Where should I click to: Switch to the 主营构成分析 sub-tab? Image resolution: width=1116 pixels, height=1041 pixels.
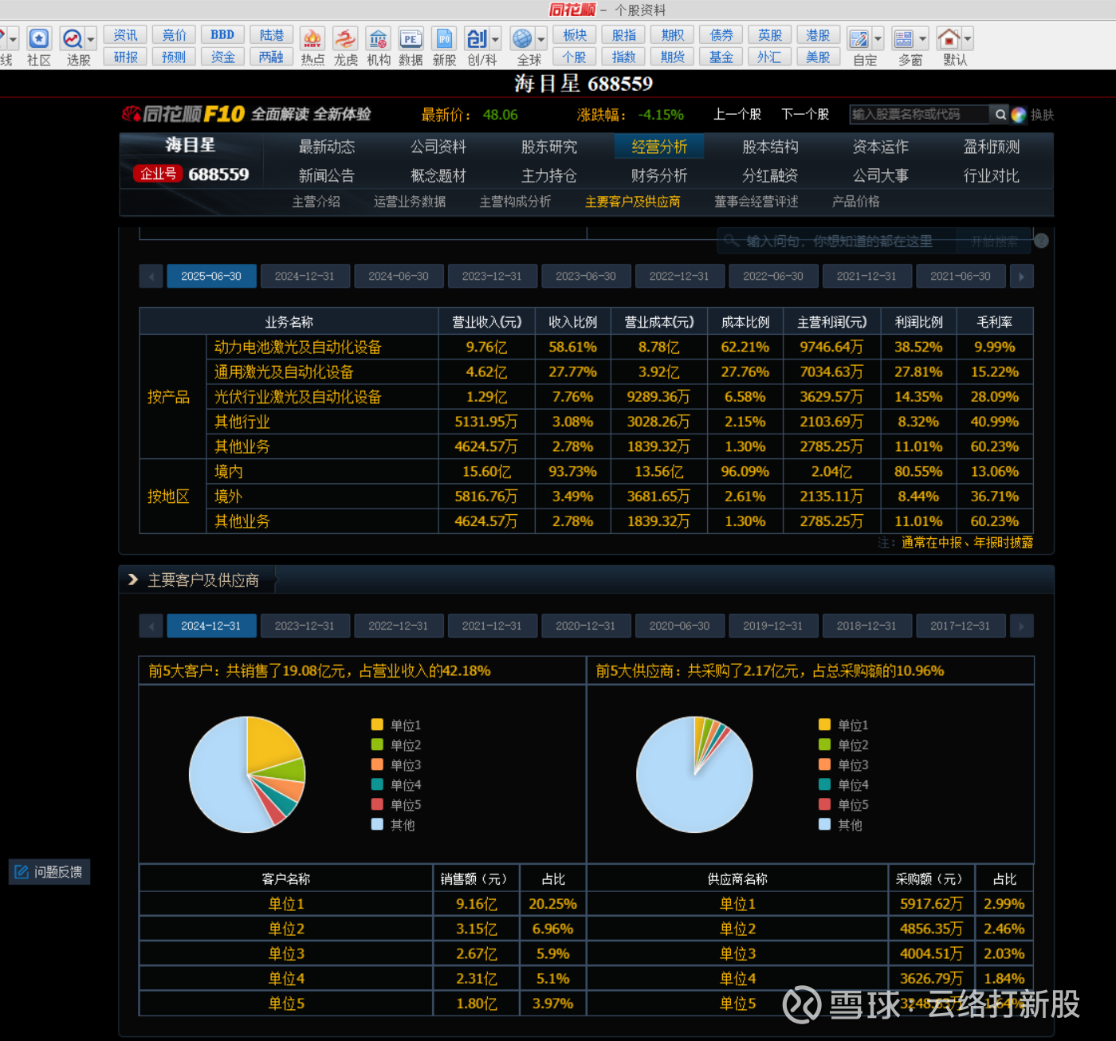click(515, 202)
